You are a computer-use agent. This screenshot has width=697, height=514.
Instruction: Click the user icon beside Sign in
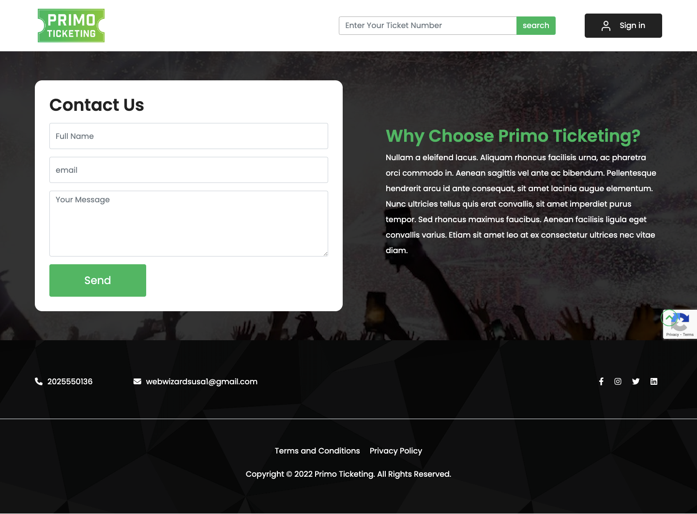click(x=606, y=26)
